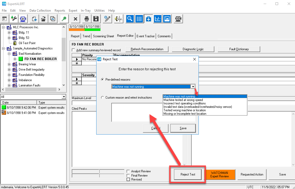Viewport: 295px width, 189px height.
Task: Click the blue medical kit icon
Action: (148, 19)
